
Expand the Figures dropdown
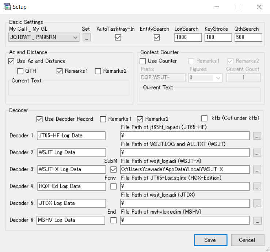pyautogui.click(x=218, y=78)
